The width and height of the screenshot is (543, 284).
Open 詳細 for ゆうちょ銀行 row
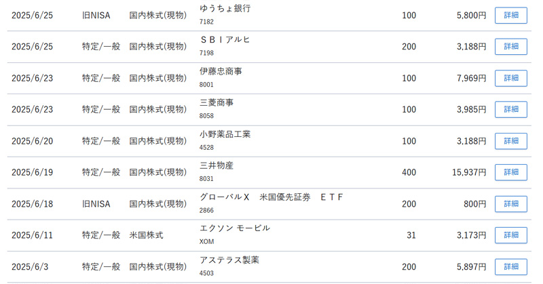(511, 15)
